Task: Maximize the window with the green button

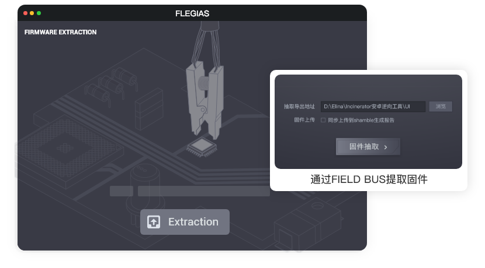Action: [39, 13]
